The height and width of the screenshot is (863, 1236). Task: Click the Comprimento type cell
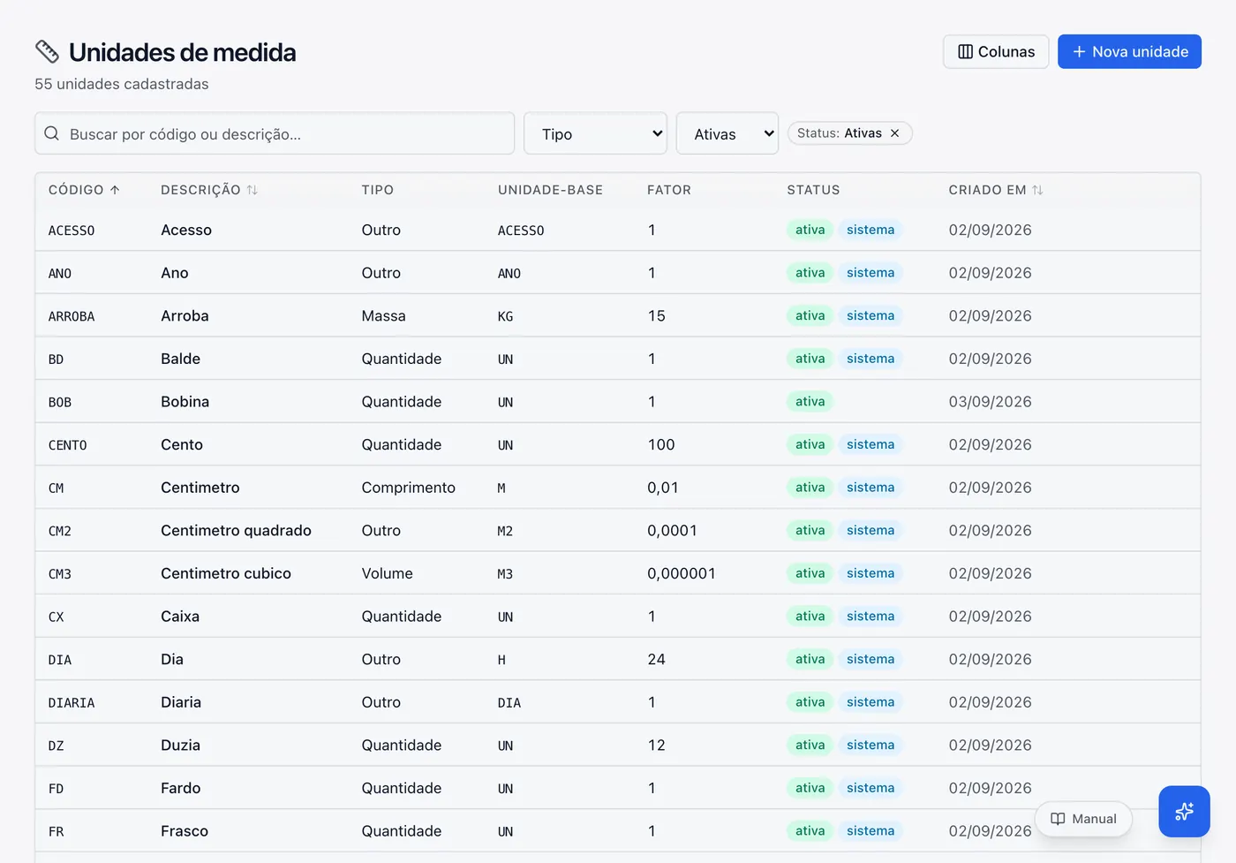409,488
